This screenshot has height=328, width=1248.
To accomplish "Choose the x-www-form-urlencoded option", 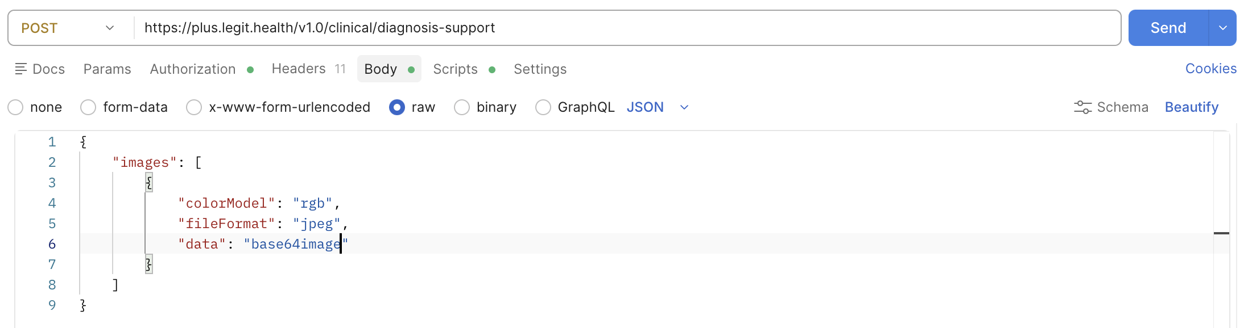I will point(194,107).
